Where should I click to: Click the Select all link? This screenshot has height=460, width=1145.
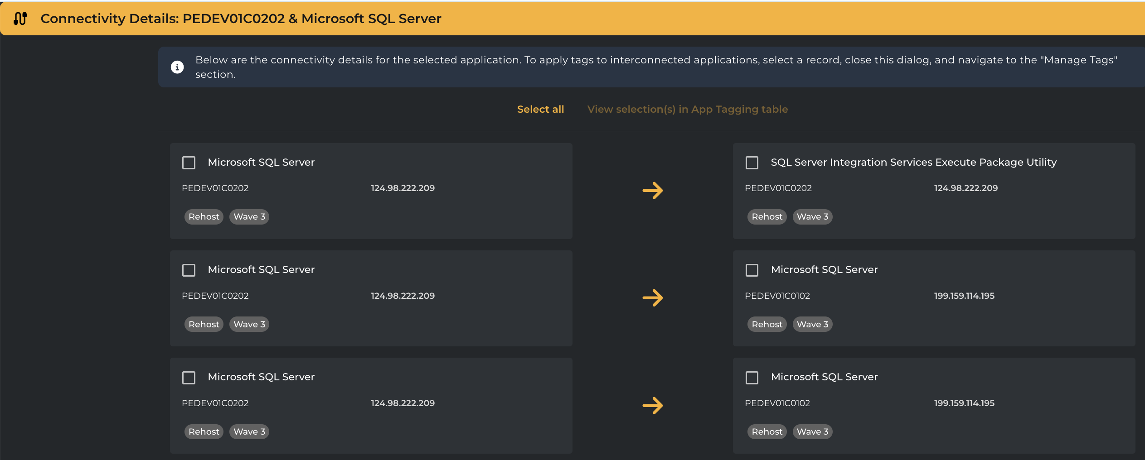point(540,109)
